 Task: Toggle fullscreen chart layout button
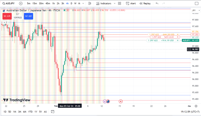click(196, 4)
